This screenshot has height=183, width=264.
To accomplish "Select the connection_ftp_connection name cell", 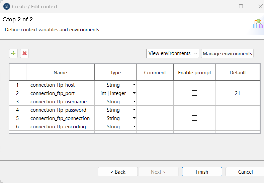I will [x=60, y=118].
